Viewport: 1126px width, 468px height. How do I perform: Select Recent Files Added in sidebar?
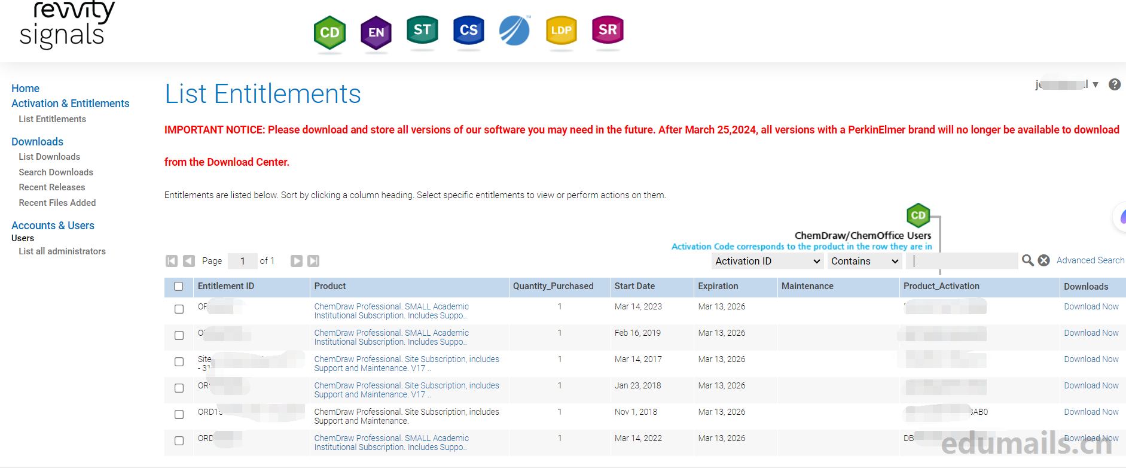(x=57, y=203)
